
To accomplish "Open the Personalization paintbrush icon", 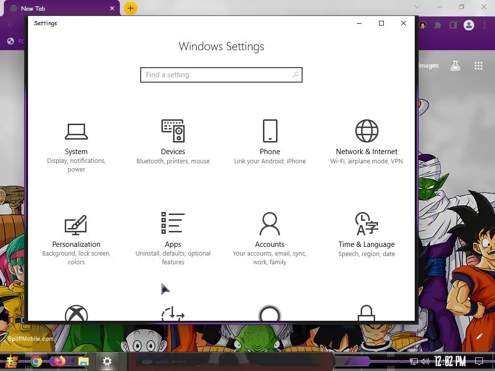I will [x=76, y=225].
